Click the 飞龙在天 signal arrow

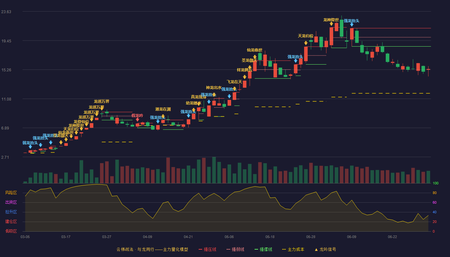tap(234, 89)
